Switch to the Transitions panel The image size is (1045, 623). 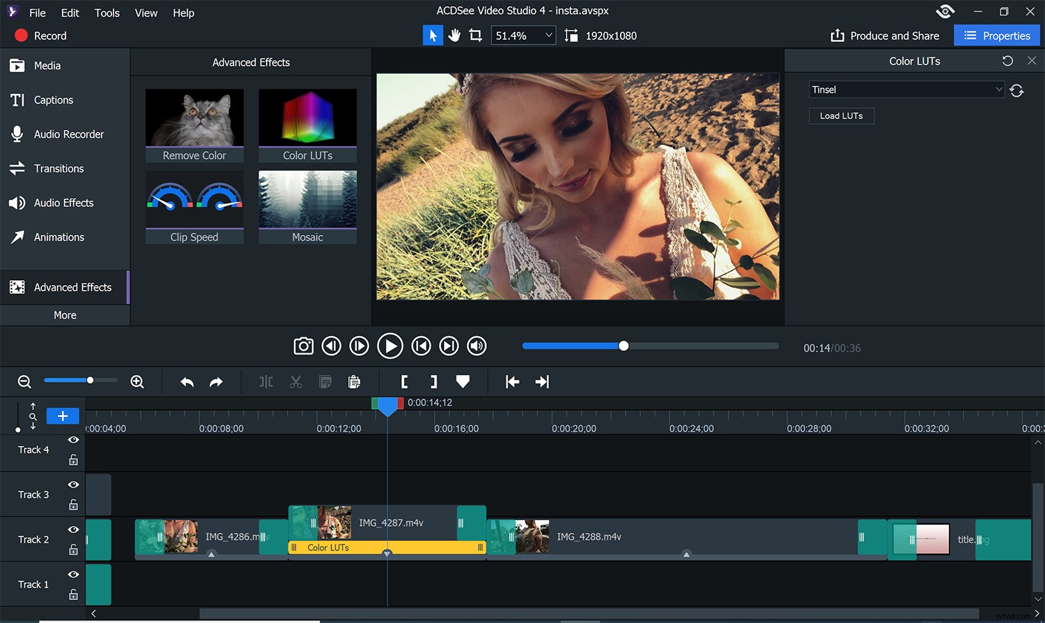point(59,169)
